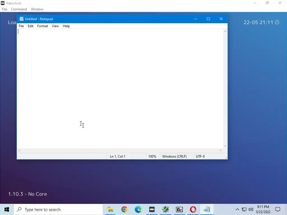Click the Notepad icon in title bar
Screen dimensions: 287x215
point(21,19)
